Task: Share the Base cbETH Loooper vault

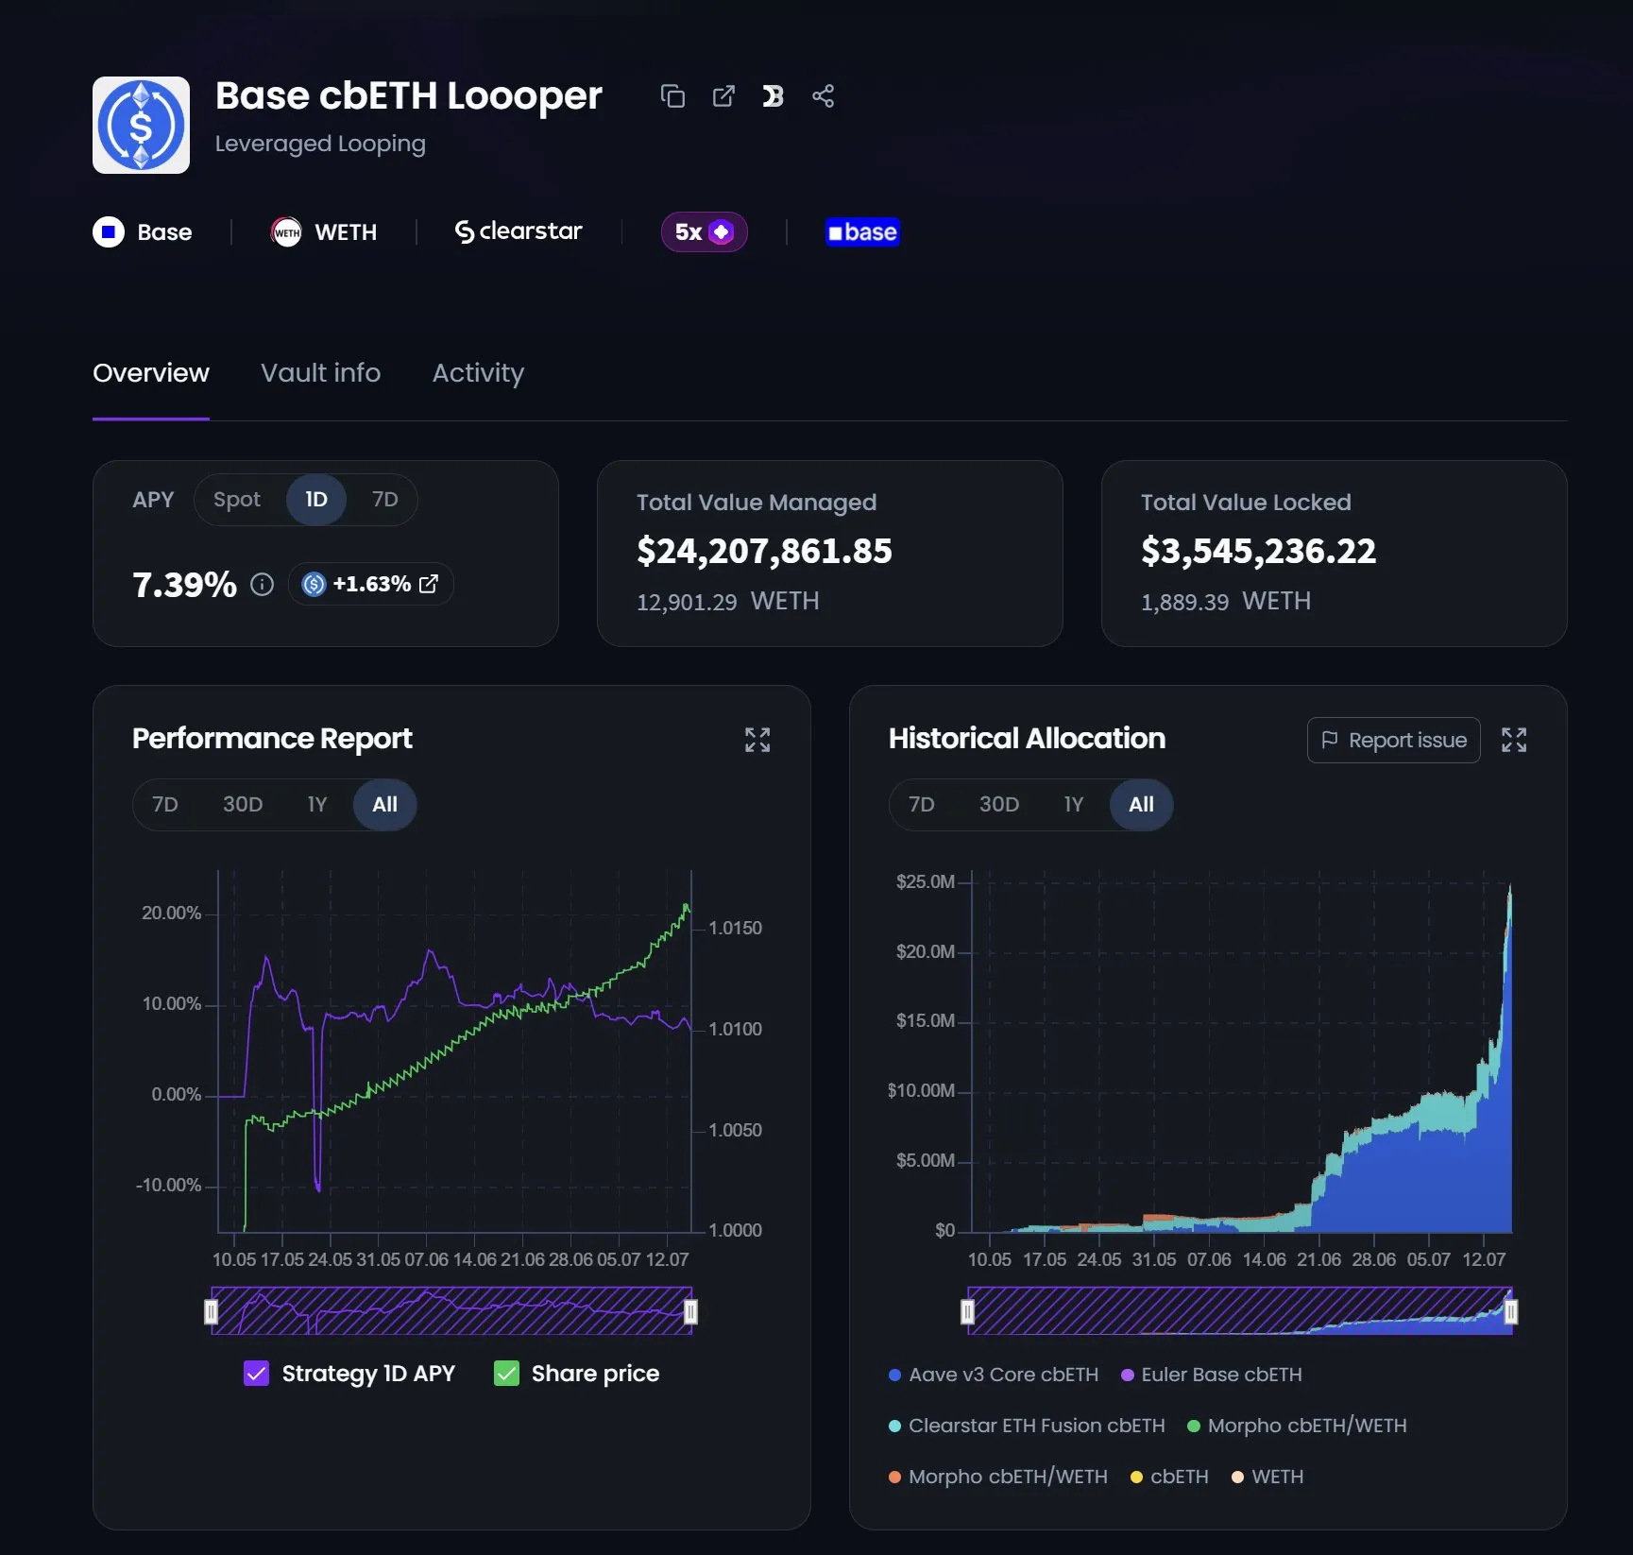Action: click(x=823, y=96)
